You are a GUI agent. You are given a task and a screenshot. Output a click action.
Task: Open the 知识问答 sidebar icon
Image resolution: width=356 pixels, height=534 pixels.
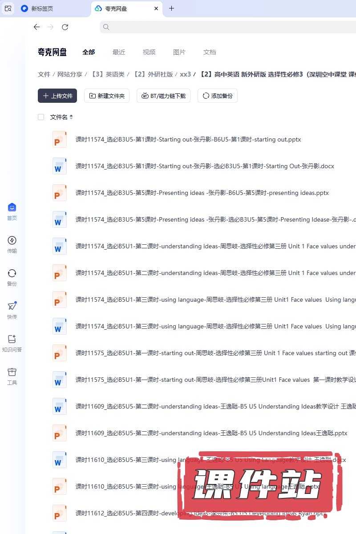coord(12,340)
